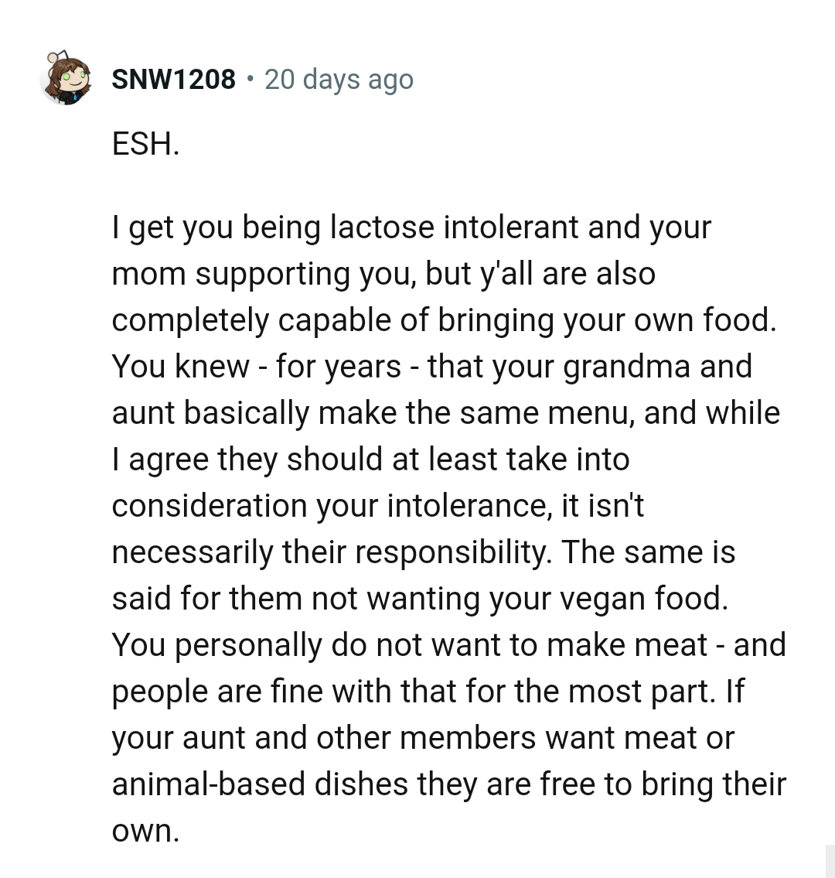Click the words "animal-based dishes"

(x=260, y=784)
